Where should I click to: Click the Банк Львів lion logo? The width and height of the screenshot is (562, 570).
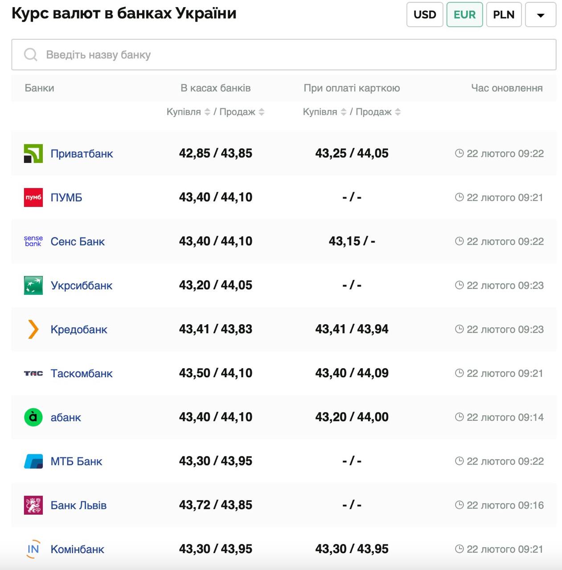33,505
